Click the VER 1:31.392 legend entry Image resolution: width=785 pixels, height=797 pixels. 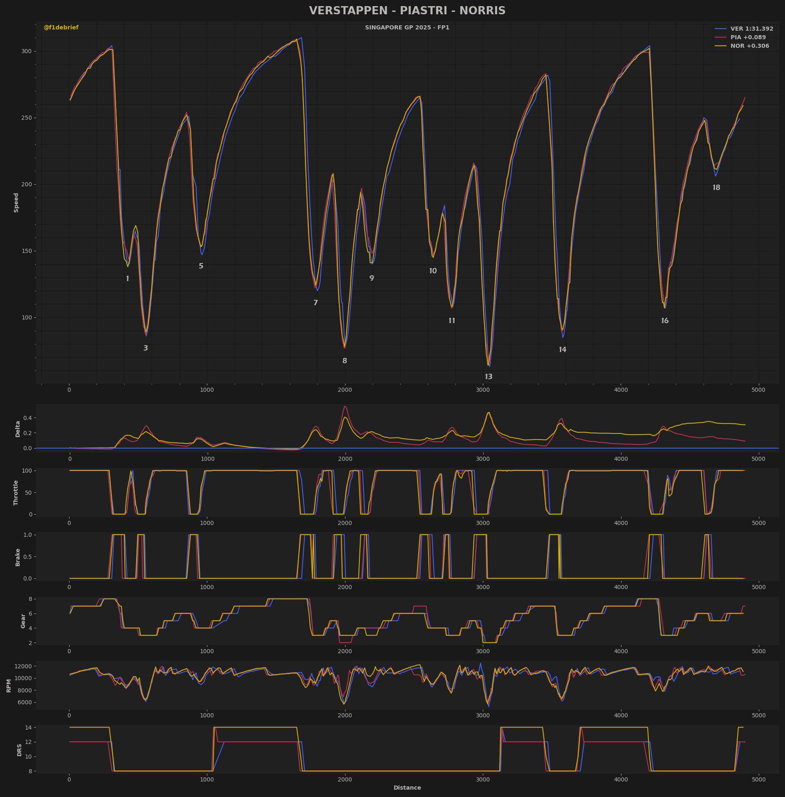coord(751,29)
